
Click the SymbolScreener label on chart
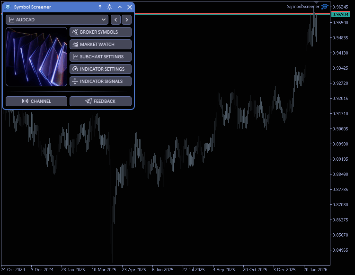tap(303, 7)
